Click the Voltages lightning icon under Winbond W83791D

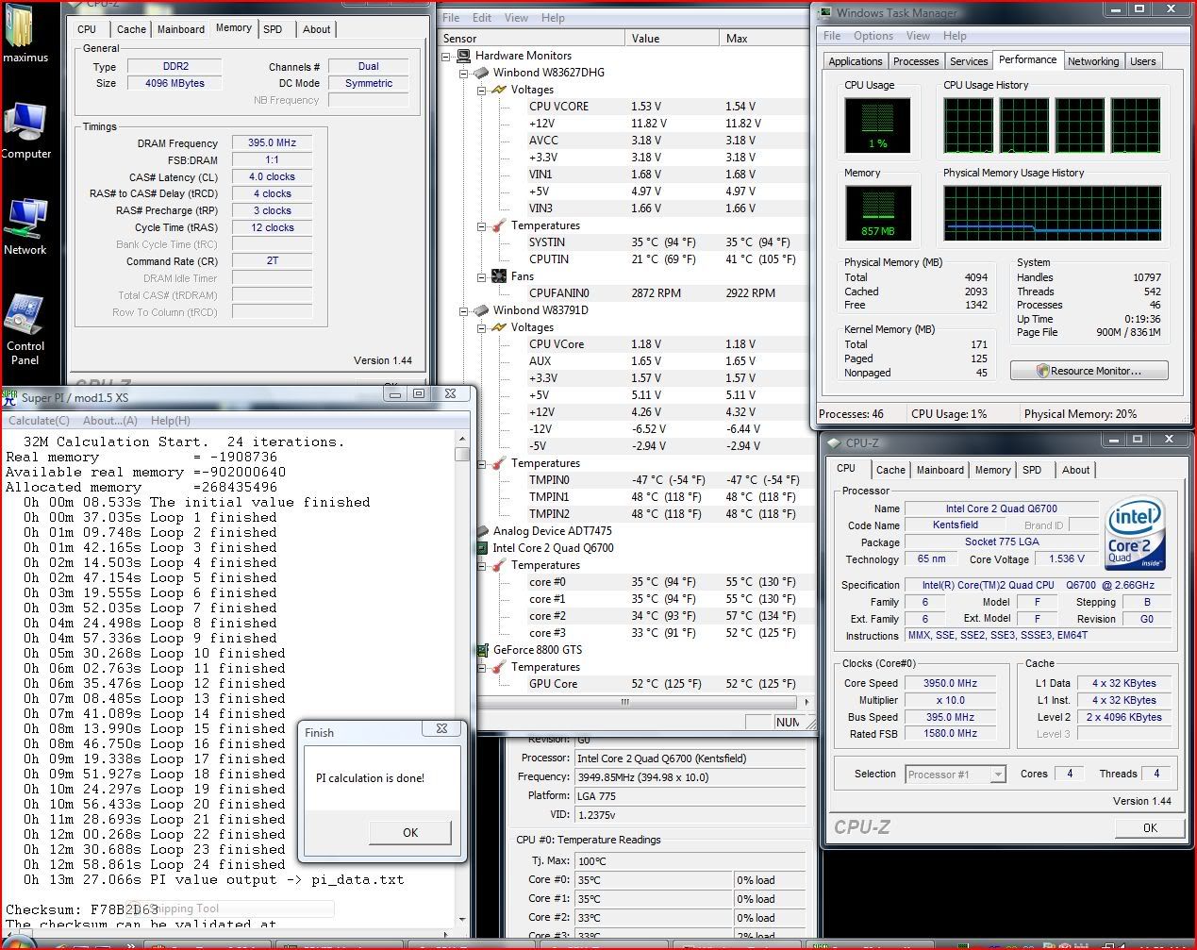(499, 327)
